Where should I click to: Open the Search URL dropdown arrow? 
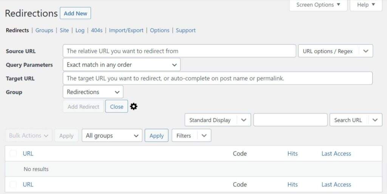(375, 120)
